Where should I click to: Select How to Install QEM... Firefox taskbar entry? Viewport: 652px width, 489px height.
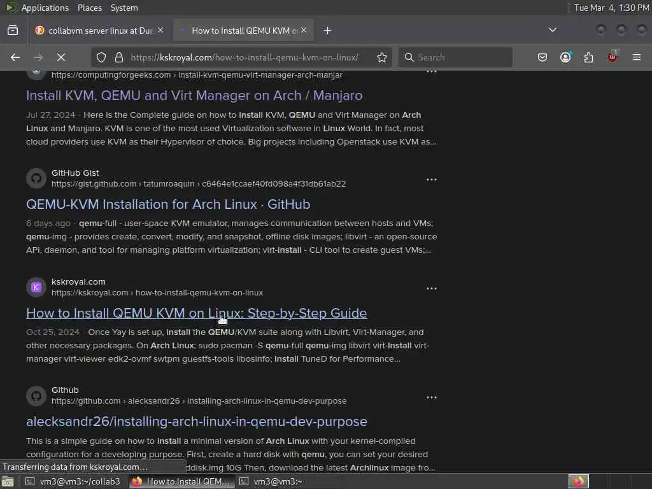[181, 481]
